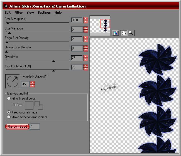Click the Star Size value field
This screenshot has height=156, width=181.
point(77,20)
